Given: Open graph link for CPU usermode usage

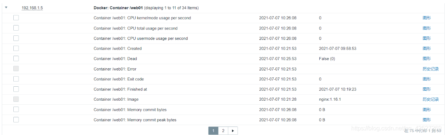Looking at the screenshot, I should pos(426,38).
